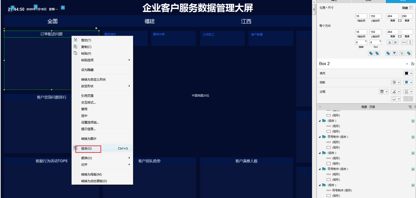Screen dimensions: 416x198
Task: Select the 服务城市 box on canvas
Action: point(126,38)
